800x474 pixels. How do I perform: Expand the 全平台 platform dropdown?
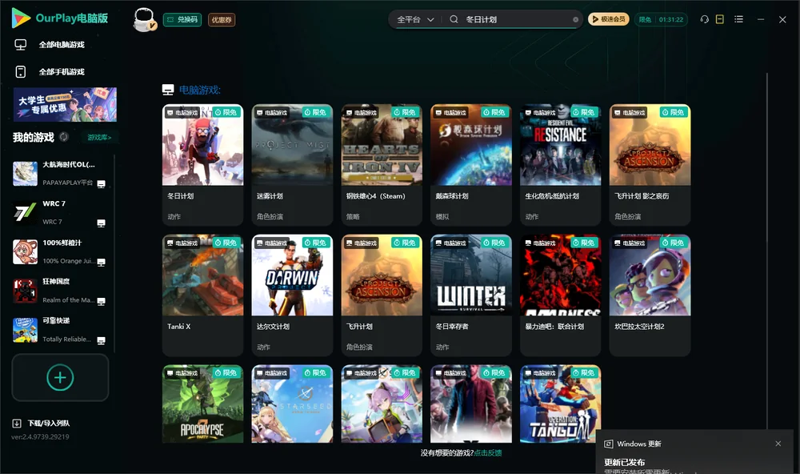pyautogui.click(x=415, y=19)
